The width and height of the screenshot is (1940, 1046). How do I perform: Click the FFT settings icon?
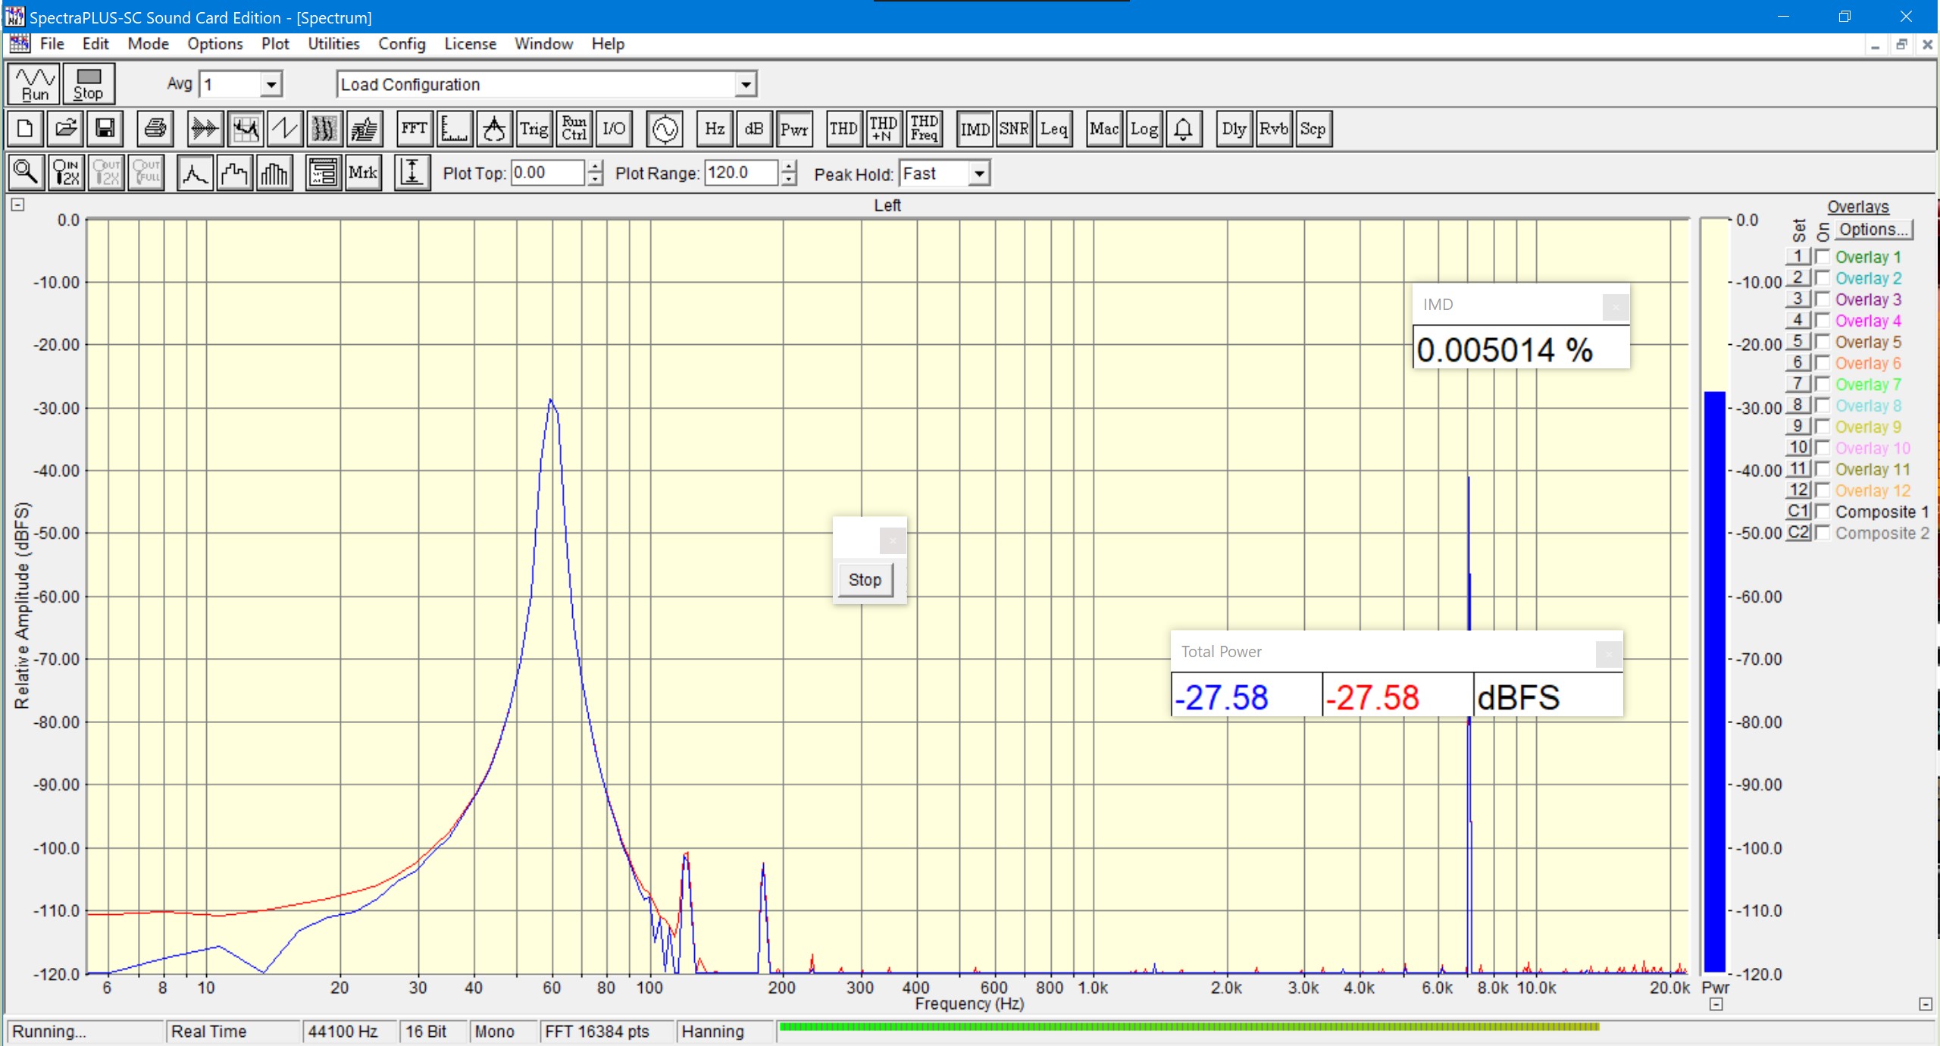[x=414, y=129]
